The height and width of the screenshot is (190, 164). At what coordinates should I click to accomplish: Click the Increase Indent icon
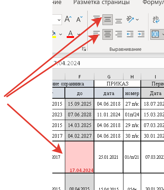click(x=141, y=34)
